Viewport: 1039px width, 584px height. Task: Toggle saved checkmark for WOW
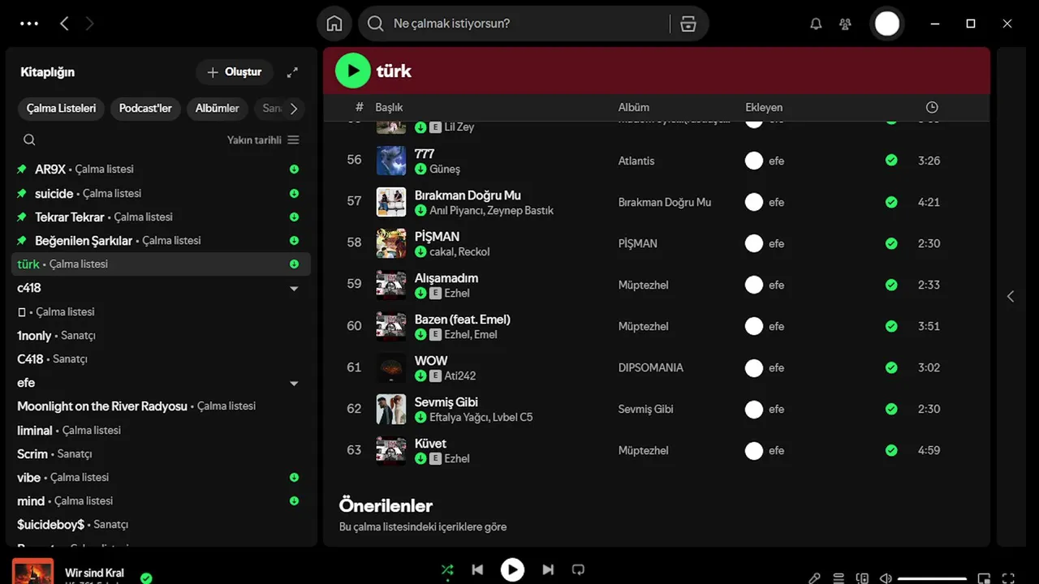click(x=891, y=367)
